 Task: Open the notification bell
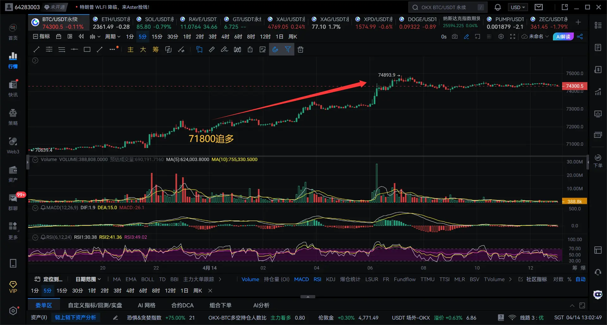[498, 7]
